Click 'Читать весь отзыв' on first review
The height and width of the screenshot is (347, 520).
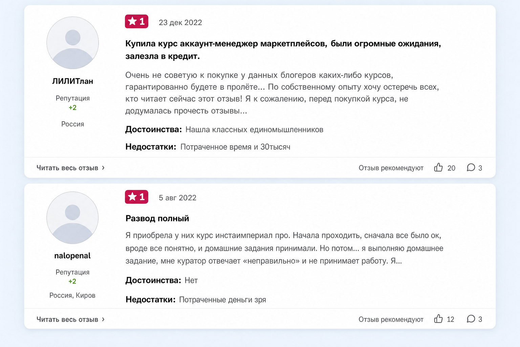[67, 168]
